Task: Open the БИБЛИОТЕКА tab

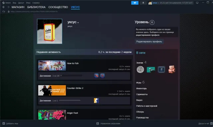Action: (x=36, y=7)
